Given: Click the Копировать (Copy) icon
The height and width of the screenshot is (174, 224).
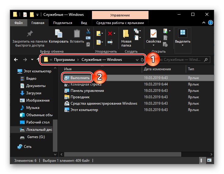Looking at the screenshot, I should (x=59, y=34).
